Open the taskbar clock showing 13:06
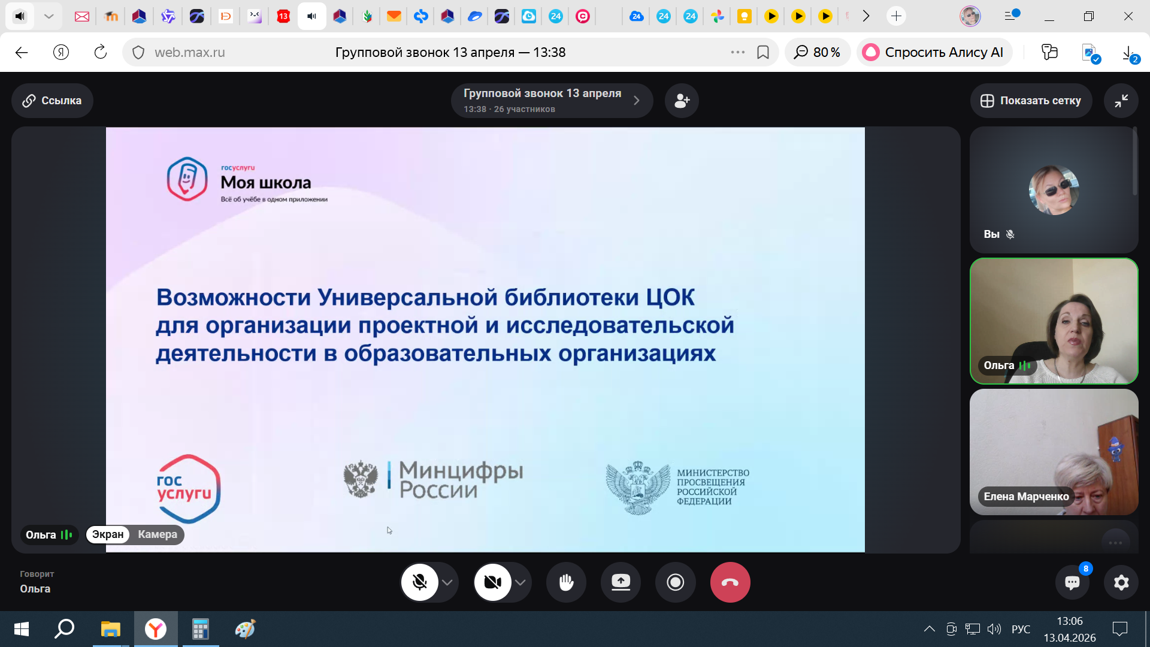 (x=1070, y=629)
